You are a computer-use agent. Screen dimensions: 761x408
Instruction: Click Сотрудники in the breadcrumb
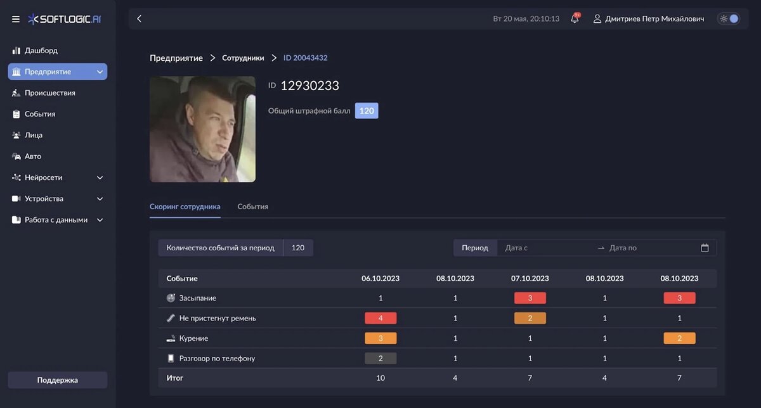(x=243, y=58)
